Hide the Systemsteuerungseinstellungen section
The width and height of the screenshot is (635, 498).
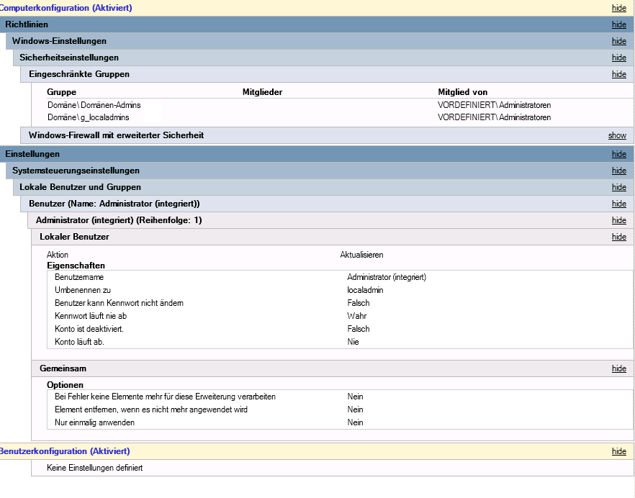[619, 171]
